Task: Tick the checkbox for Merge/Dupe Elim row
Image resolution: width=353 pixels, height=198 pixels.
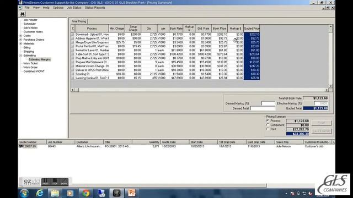Action: pyautogui.click(x=72, y=42)
